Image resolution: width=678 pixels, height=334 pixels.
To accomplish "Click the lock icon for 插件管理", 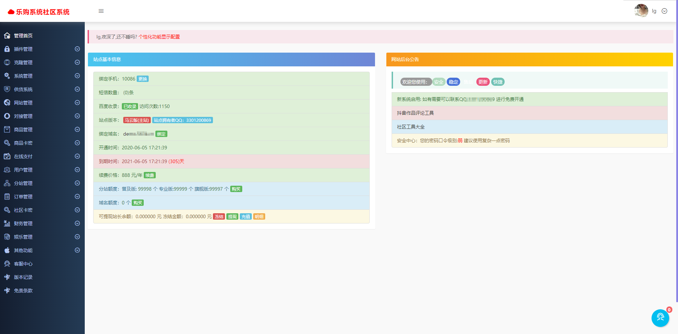I will click(7, 49).
